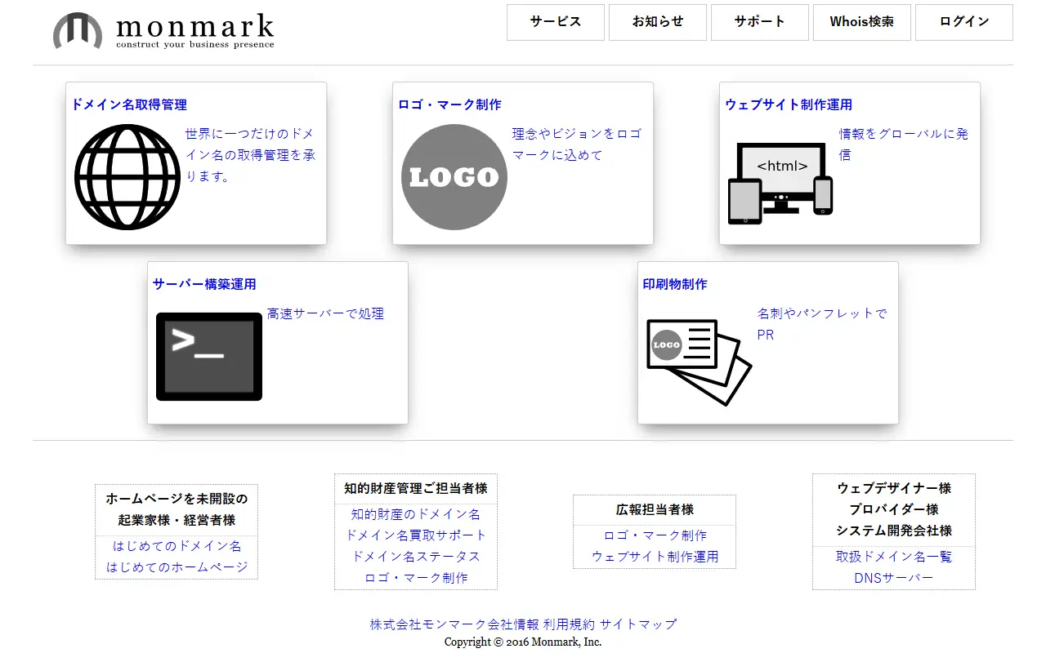This screenshot has height=653, width=1046.
Task: Click the 広報担当者様 heading
Action: click(655, 509)
